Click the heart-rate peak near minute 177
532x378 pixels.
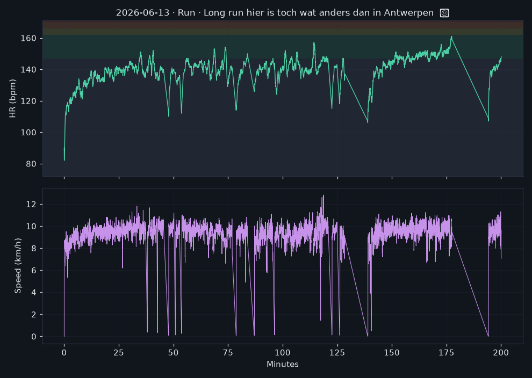pos(451,37)
